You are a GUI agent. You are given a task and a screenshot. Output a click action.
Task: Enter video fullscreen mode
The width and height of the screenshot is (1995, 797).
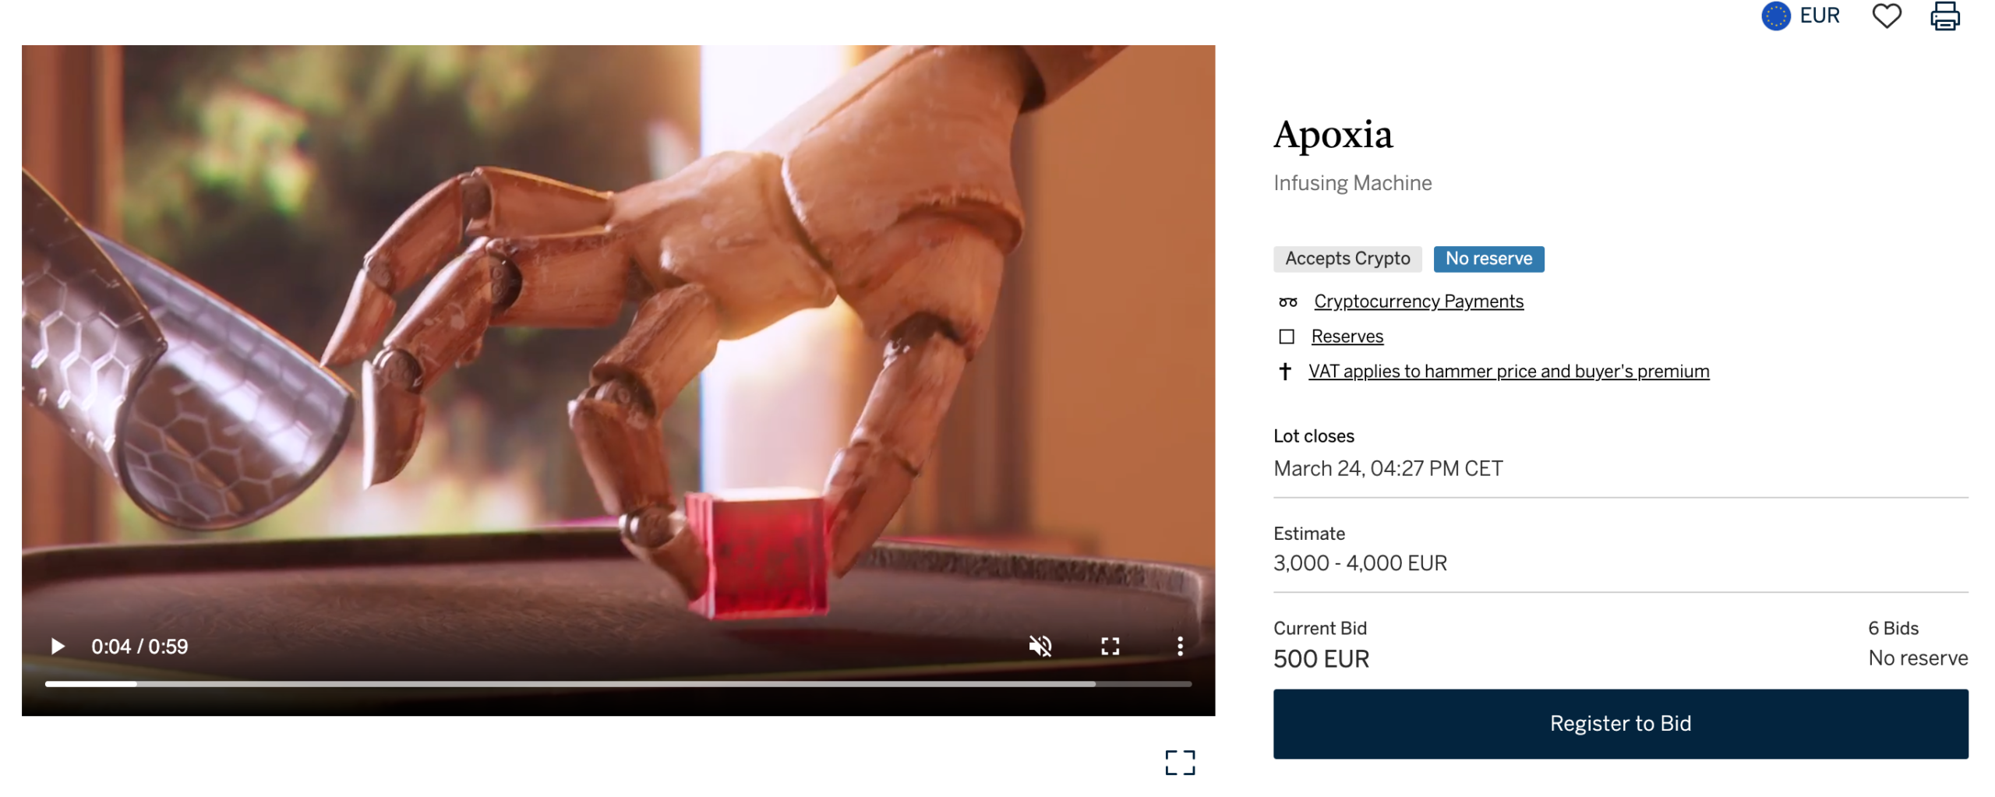[x=1110, y=646]
